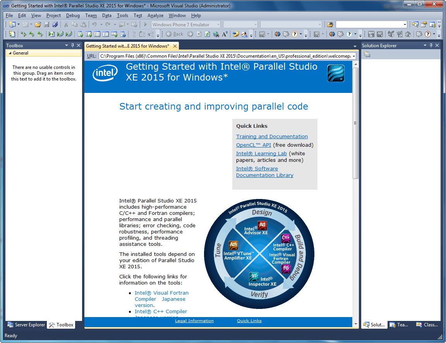446x343 pixels.
Task: Open the Windows Phone 7 Emulator dropdown
Action: point(218,24)
